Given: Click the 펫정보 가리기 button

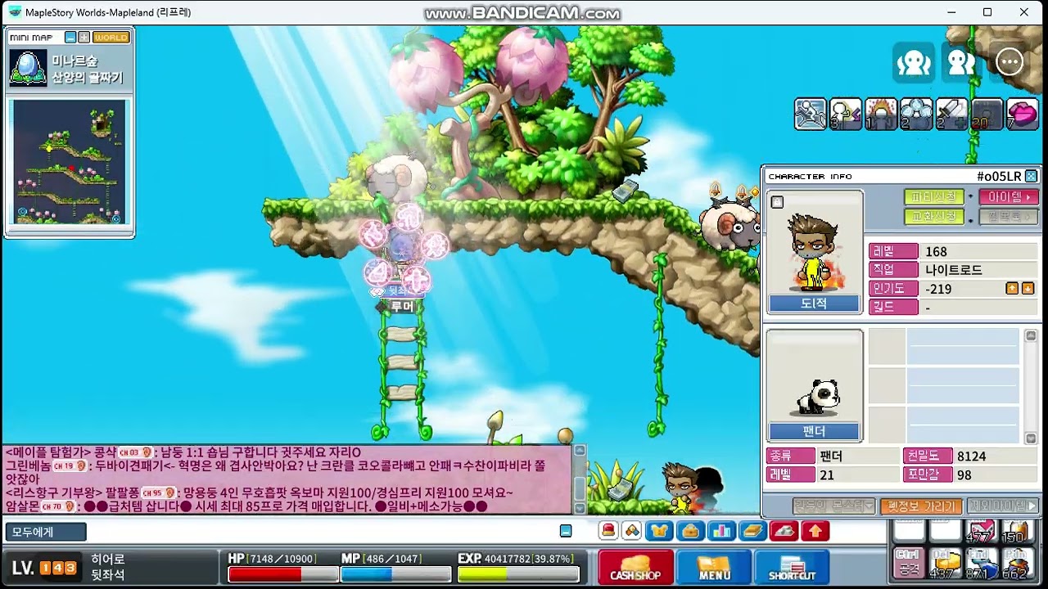Looking at the screenshot, I should pyautogui.click(x=921, y=506).
